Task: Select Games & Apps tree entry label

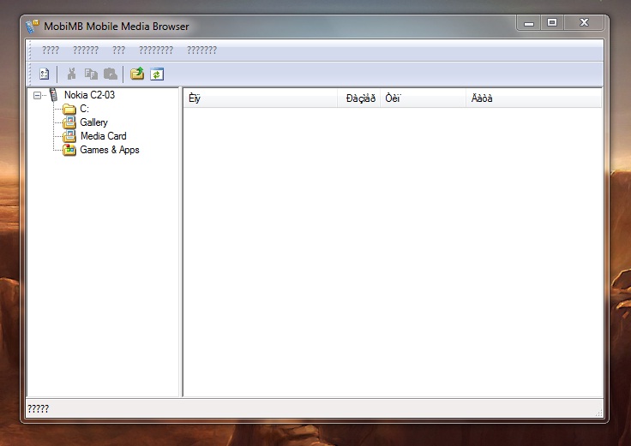Action: pos(110,150)
